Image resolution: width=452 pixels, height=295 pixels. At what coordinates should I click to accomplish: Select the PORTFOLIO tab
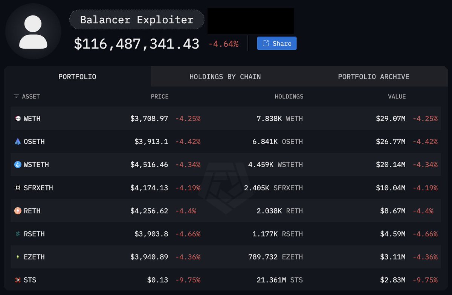[77, 76]
